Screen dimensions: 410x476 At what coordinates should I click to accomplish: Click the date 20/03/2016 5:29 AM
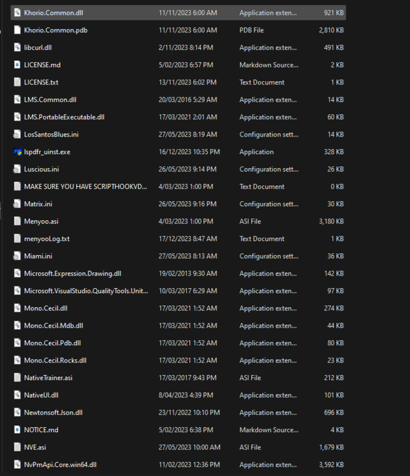click(x=188, y=100)
